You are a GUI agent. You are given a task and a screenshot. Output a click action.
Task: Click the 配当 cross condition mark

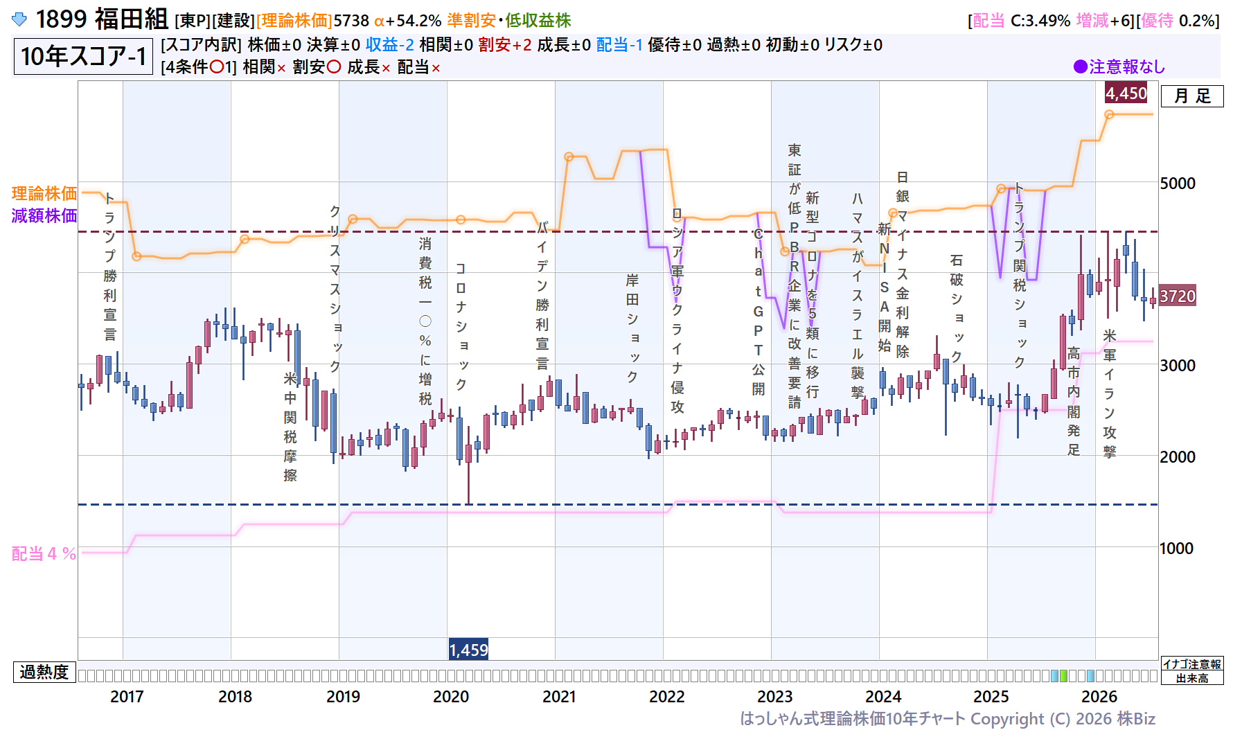pyautogui.click(x=436, y=68)
